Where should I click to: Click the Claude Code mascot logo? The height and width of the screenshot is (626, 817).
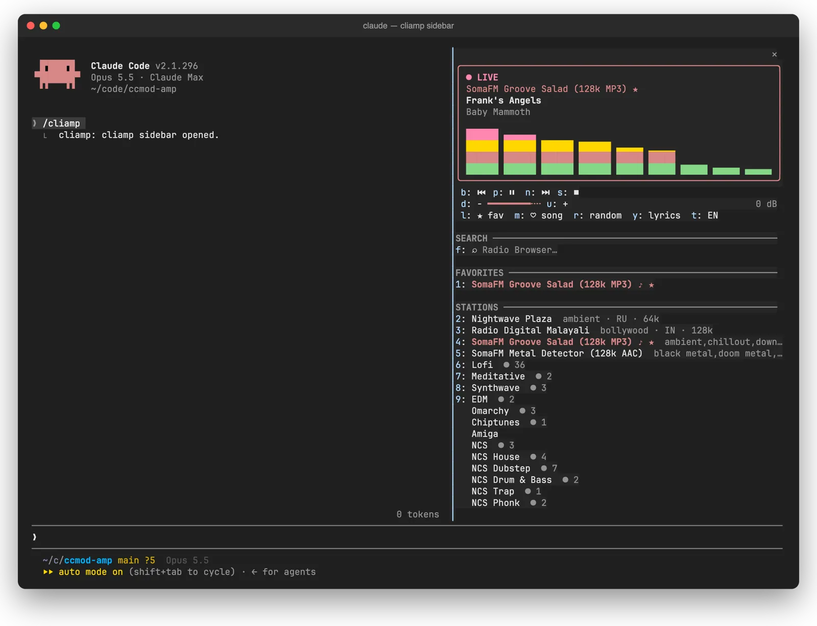coord(57,75)
